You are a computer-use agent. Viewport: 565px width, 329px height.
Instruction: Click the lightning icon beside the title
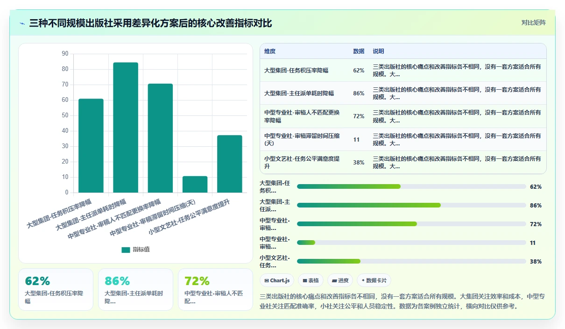pyautogui.click(x=22, y=23)
